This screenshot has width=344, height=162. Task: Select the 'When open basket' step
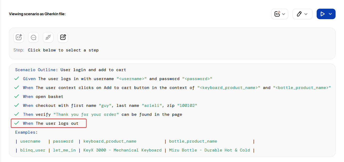[x=43, y=96]
